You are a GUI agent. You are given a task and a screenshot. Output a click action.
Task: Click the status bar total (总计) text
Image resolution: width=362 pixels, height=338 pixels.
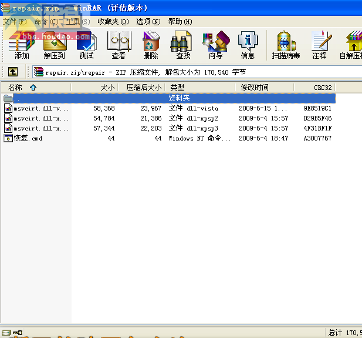pos(345,333)
